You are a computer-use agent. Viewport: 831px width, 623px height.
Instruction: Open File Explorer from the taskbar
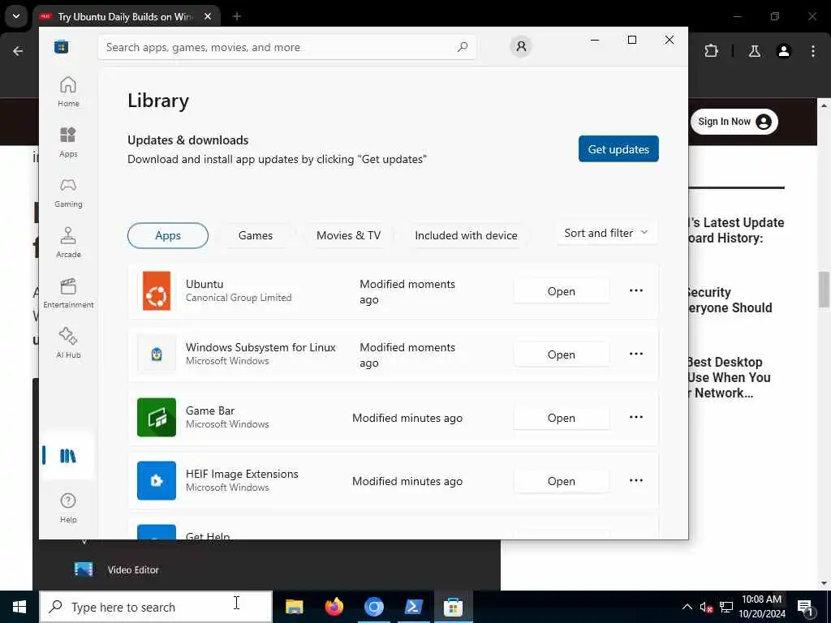(x=294, y=607)
